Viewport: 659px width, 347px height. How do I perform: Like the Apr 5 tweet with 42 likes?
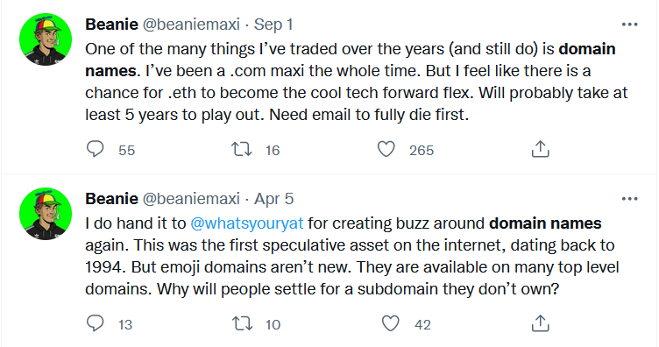pyautogui.click(x=390, y=323)
